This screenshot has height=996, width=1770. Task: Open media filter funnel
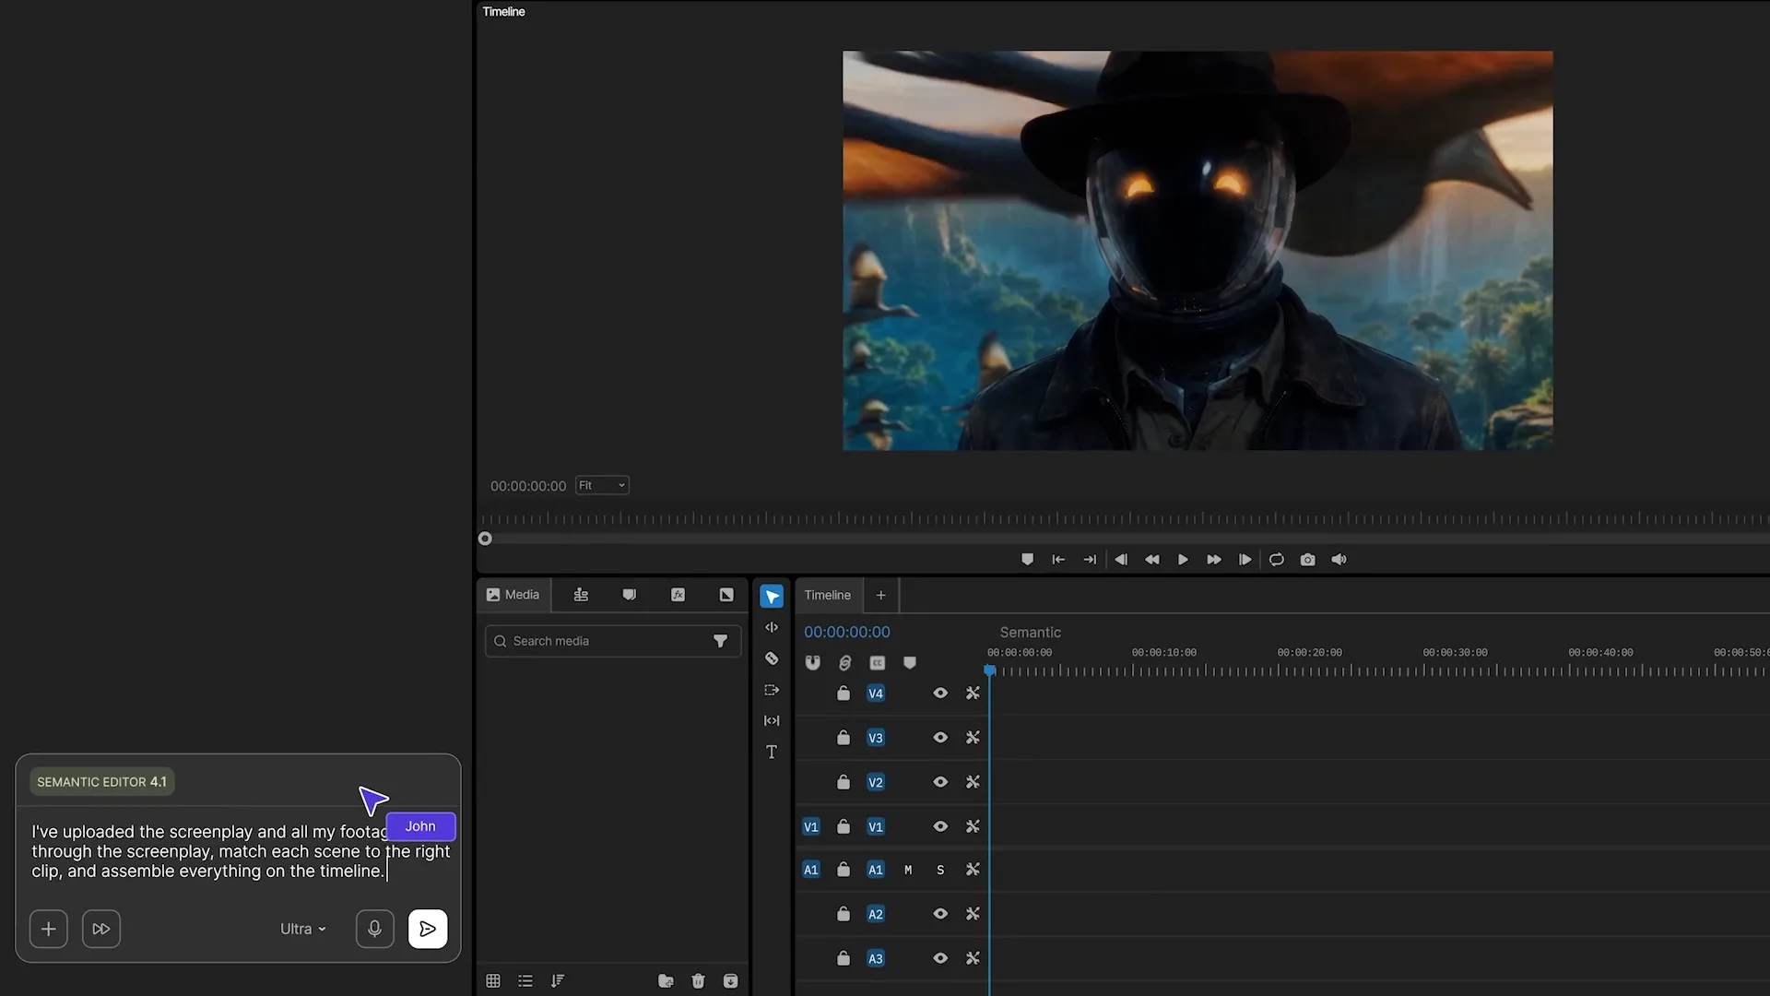721,641
